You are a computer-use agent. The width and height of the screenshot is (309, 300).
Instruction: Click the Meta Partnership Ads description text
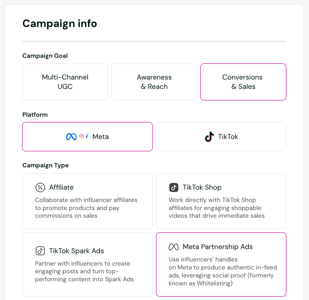coord(223,271)
